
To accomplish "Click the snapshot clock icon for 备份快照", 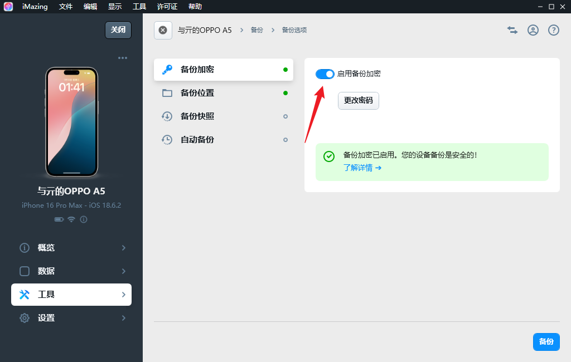I will tap(167, 116).
